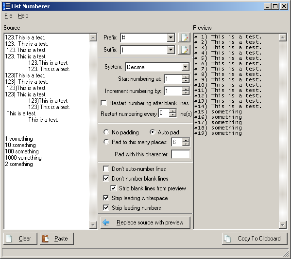Open the Prefix dropdown list

(171, 37)
